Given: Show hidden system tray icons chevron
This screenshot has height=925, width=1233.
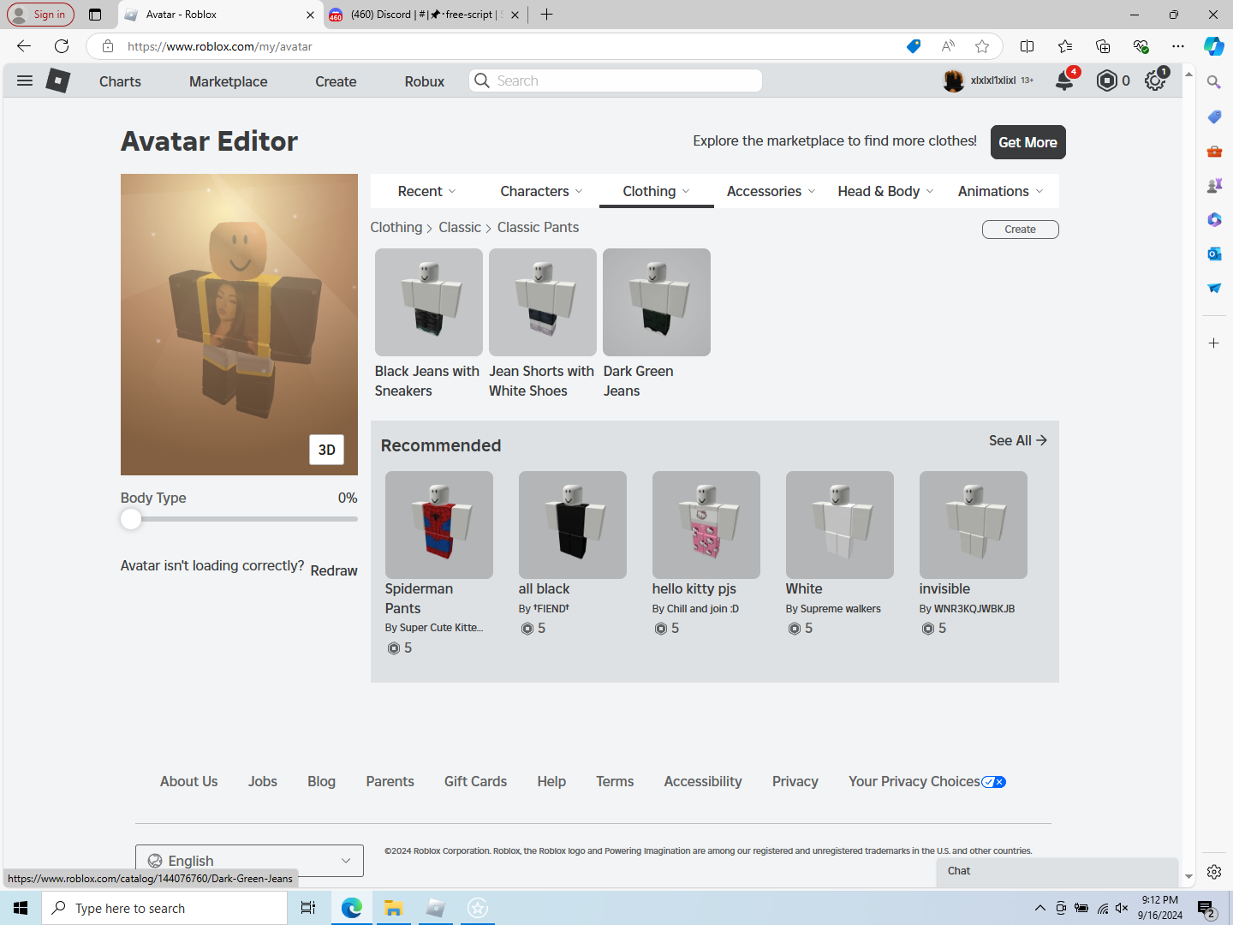Looking at the screenshot, I should (x=1039, y=908).
